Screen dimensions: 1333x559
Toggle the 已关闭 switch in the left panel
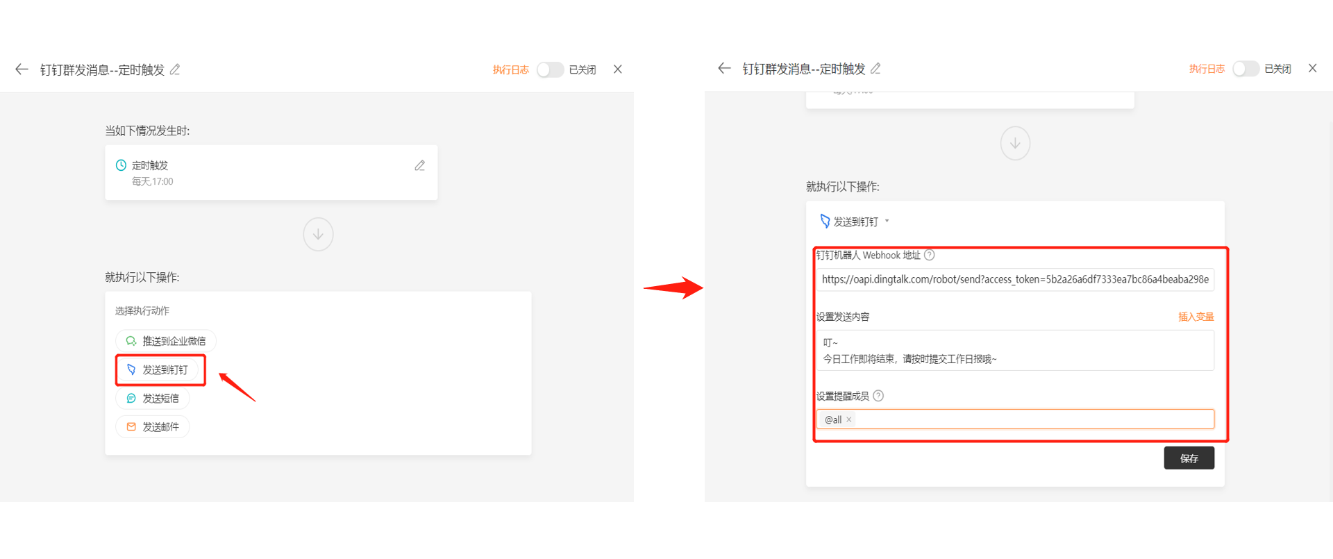tap(550, 69)
